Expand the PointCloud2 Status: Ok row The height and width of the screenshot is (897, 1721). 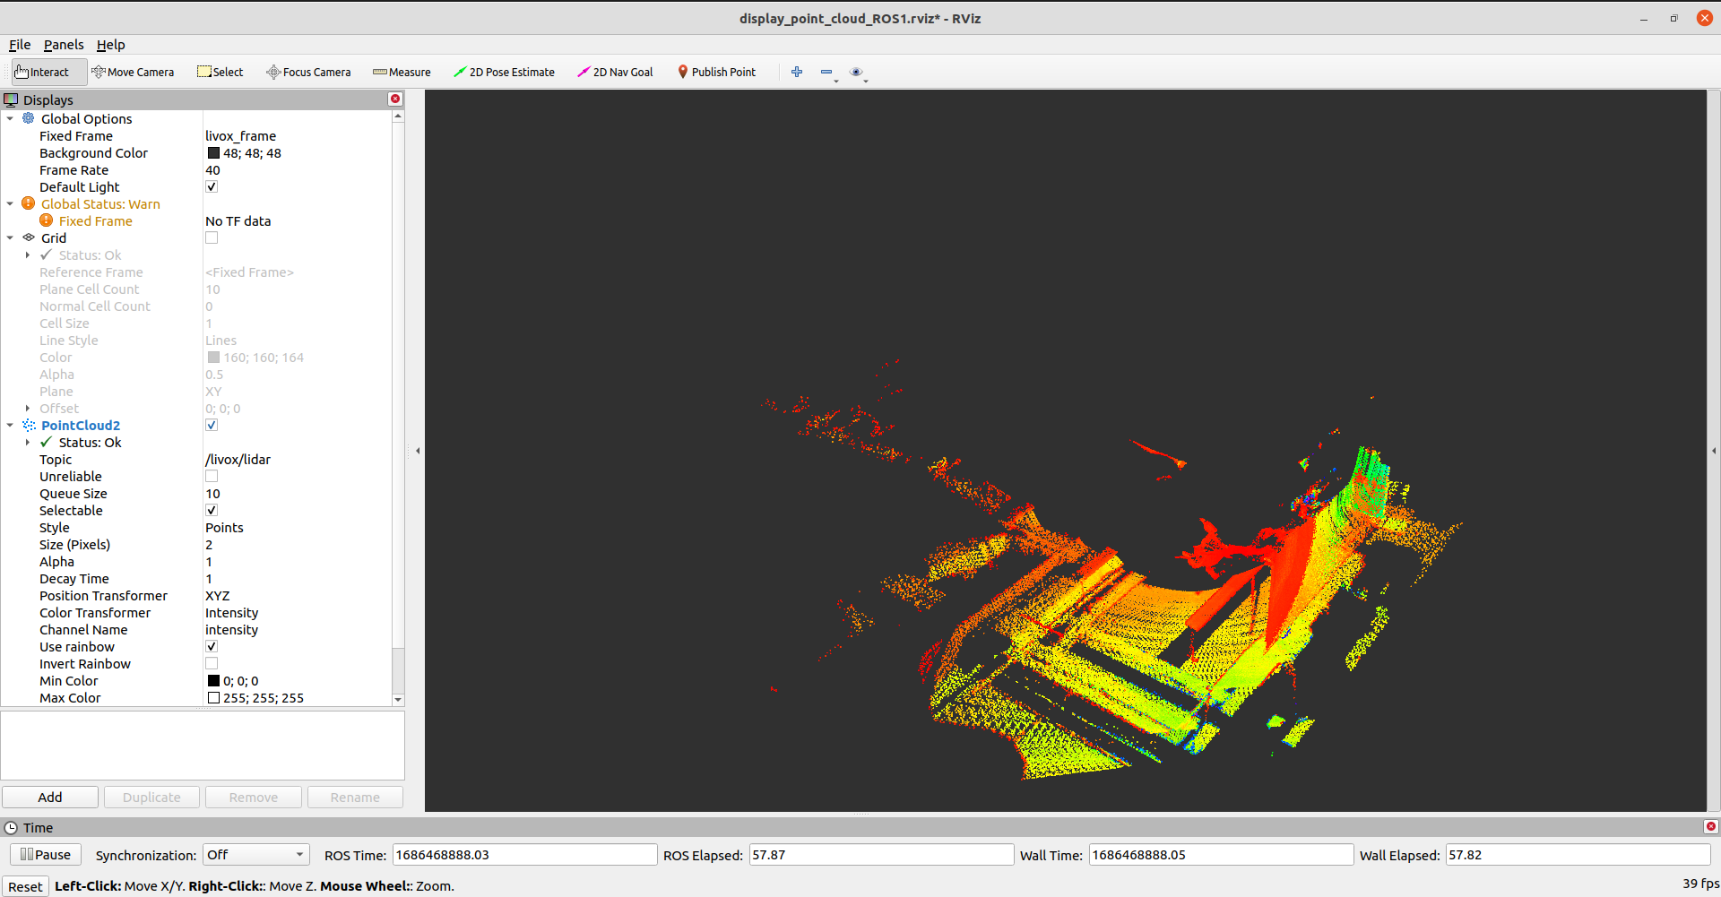click(28, 442)
